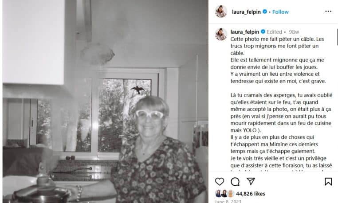Viewport: 338px width, 203px height.
Task: Like the post with the heart icon
Action: point(220,182)
